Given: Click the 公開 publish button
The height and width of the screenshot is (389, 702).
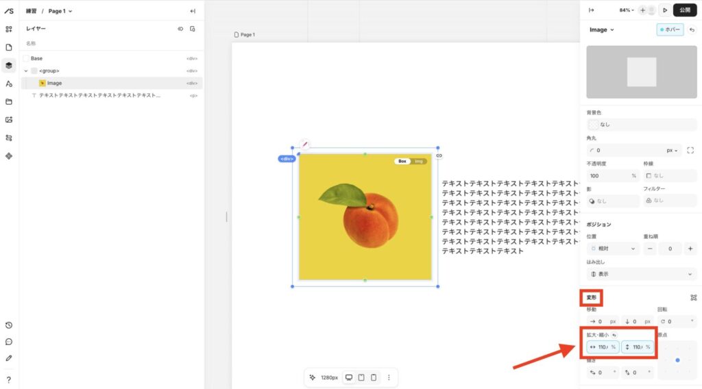Looking at the screenshot, I should pyautogui.click(x=685, y=10).
